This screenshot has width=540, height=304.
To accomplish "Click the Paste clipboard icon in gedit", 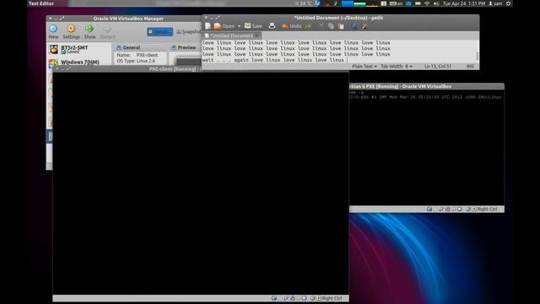I will [x=341, y=26].
